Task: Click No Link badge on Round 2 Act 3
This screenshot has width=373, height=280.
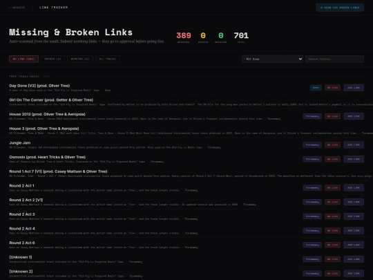Action: point(332,216)
